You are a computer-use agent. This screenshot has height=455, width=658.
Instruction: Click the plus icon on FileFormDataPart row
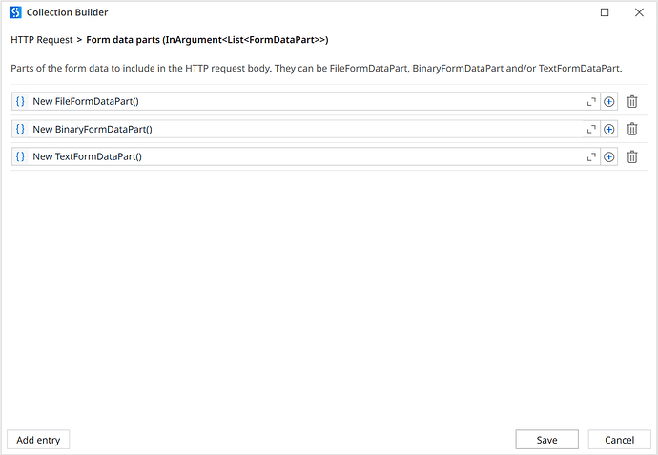pyautogui.click(x=609, y=101)
